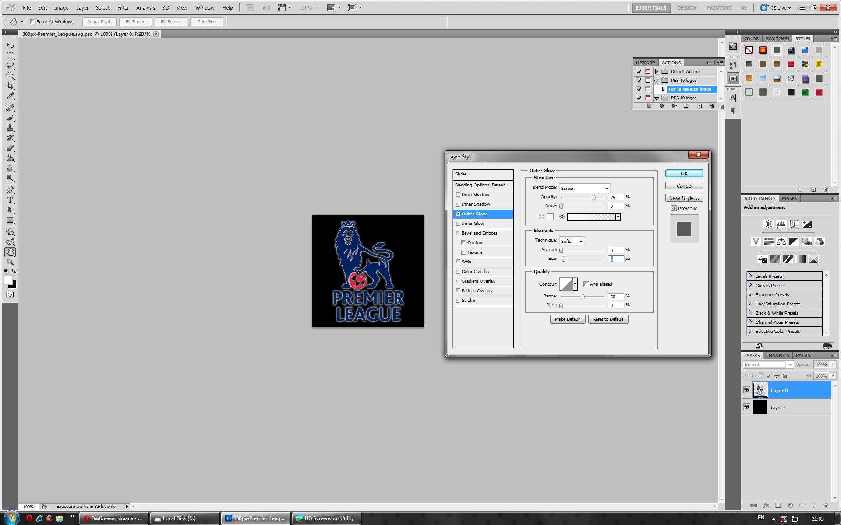Image resolution: width=841 pixels, height=525 pixels.
Task: Select the Horizontal Type tool
Action: pos(10,200)
